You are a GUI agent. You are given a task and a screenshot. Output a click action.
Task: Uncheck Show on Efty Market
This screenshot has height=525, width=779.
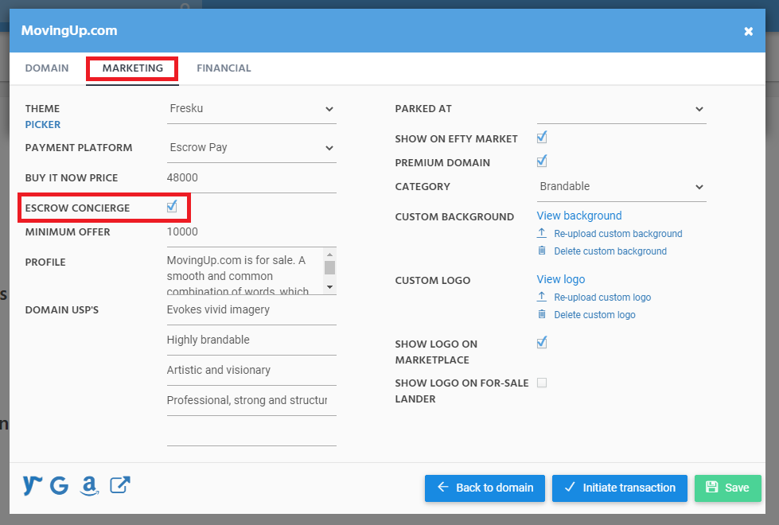(x=542, y=137)
